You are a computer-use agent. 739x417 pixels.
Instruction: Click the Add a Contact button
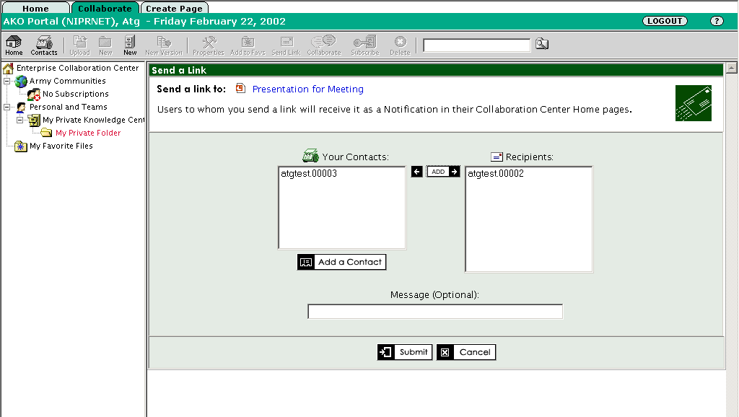341,262
